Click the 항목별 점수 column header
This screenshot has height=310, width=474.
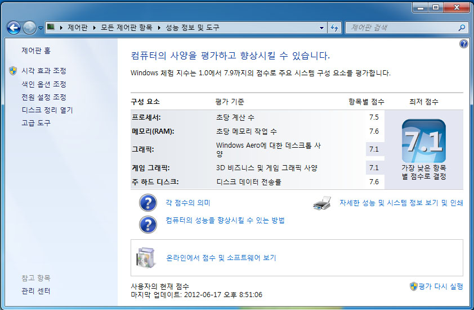(x=366, y=102)
